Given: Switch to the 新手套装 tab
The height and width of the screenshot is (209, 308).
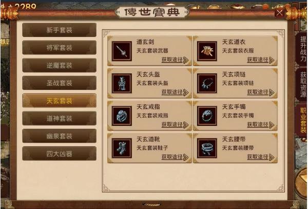Looking at the screenshot, I should (60, 30).
